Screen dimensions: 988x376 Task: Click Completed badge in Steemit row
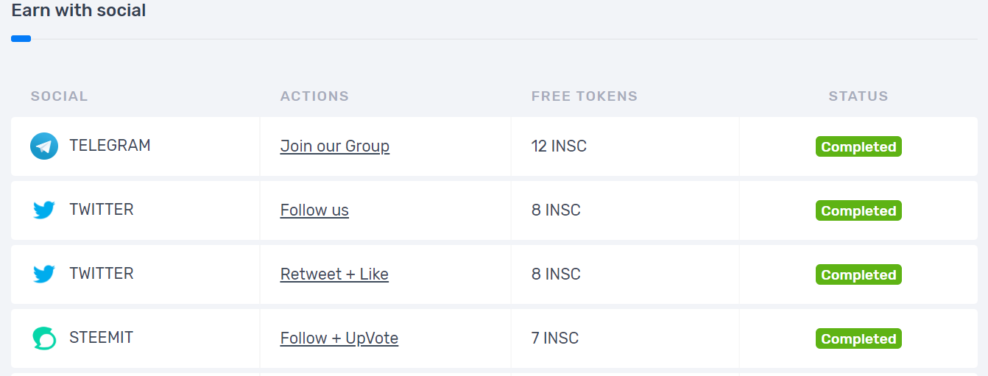pyautogui.click(x=858, y=338)
